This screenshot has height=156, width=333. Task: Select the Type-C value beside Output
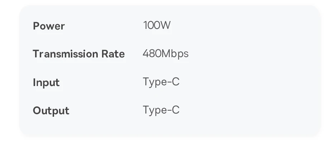click(161, 110)
